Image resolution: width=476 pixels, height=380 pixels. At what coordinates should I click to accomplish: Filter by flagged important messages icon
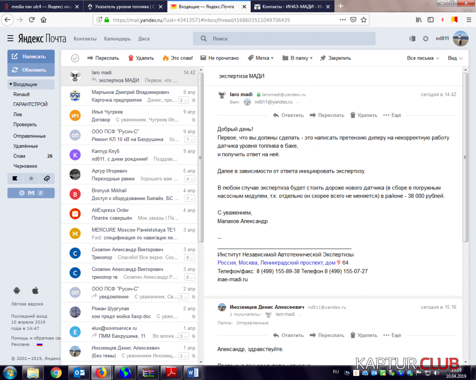pos(15,178)
